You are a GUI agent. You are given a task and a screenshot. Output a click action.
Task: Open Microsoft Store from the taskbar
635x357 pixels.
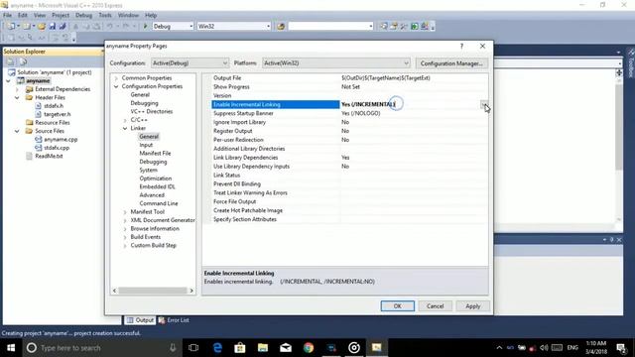tap(240, 348)
